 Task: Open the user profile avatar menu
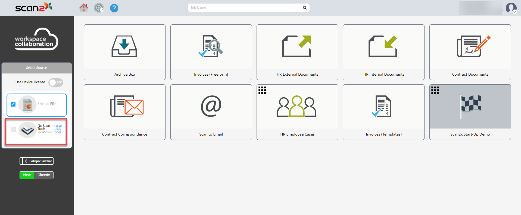pyautogui.click(x=511, y=8)
